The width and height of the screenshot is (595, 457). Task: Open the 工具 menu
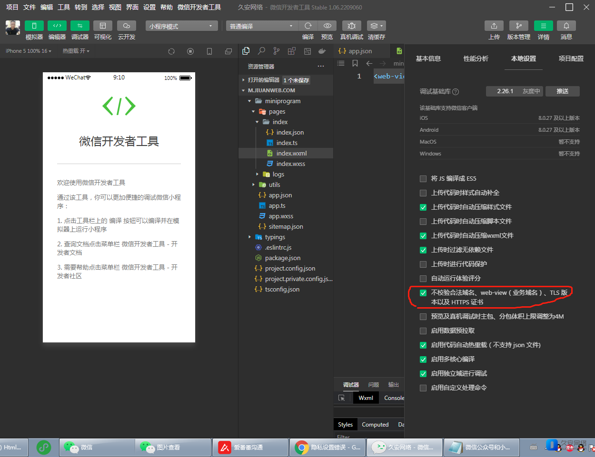click(x=64, y=7)
